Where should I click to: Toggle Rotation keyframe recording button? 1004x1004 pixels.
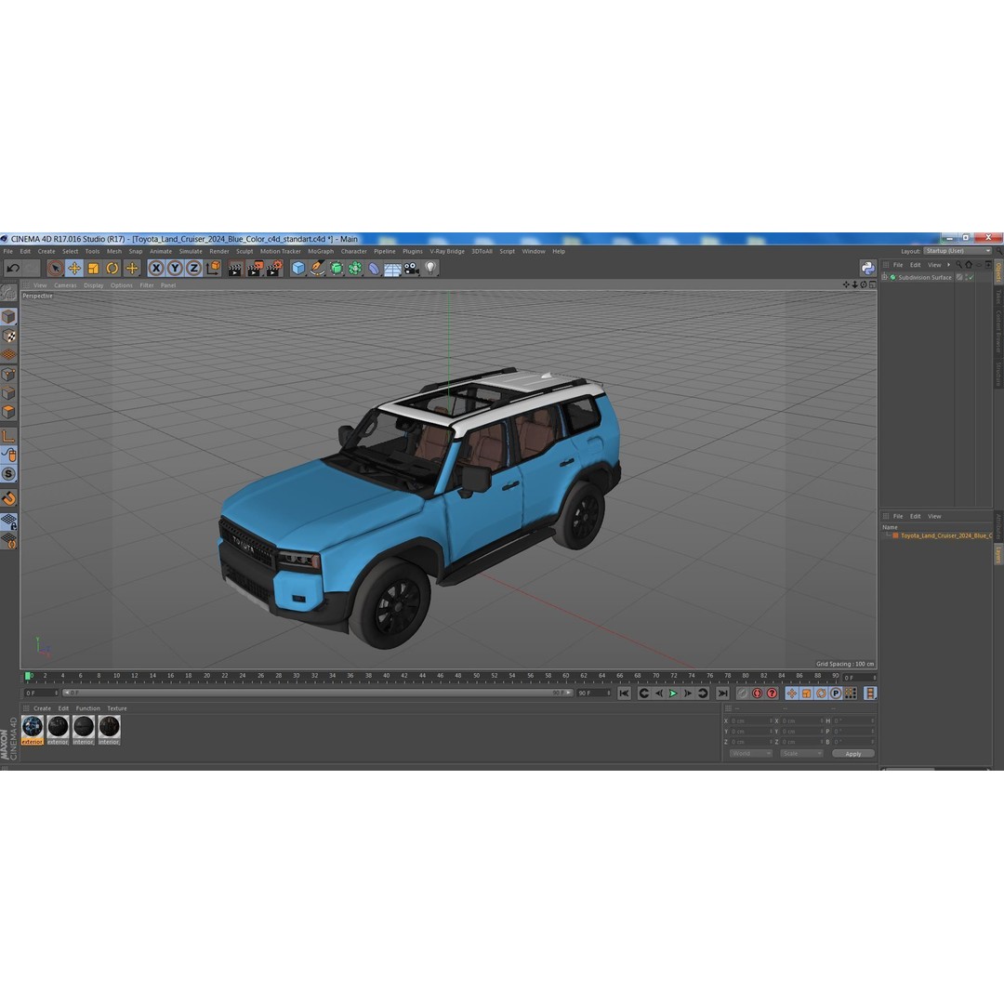click(x=822, y=694)
